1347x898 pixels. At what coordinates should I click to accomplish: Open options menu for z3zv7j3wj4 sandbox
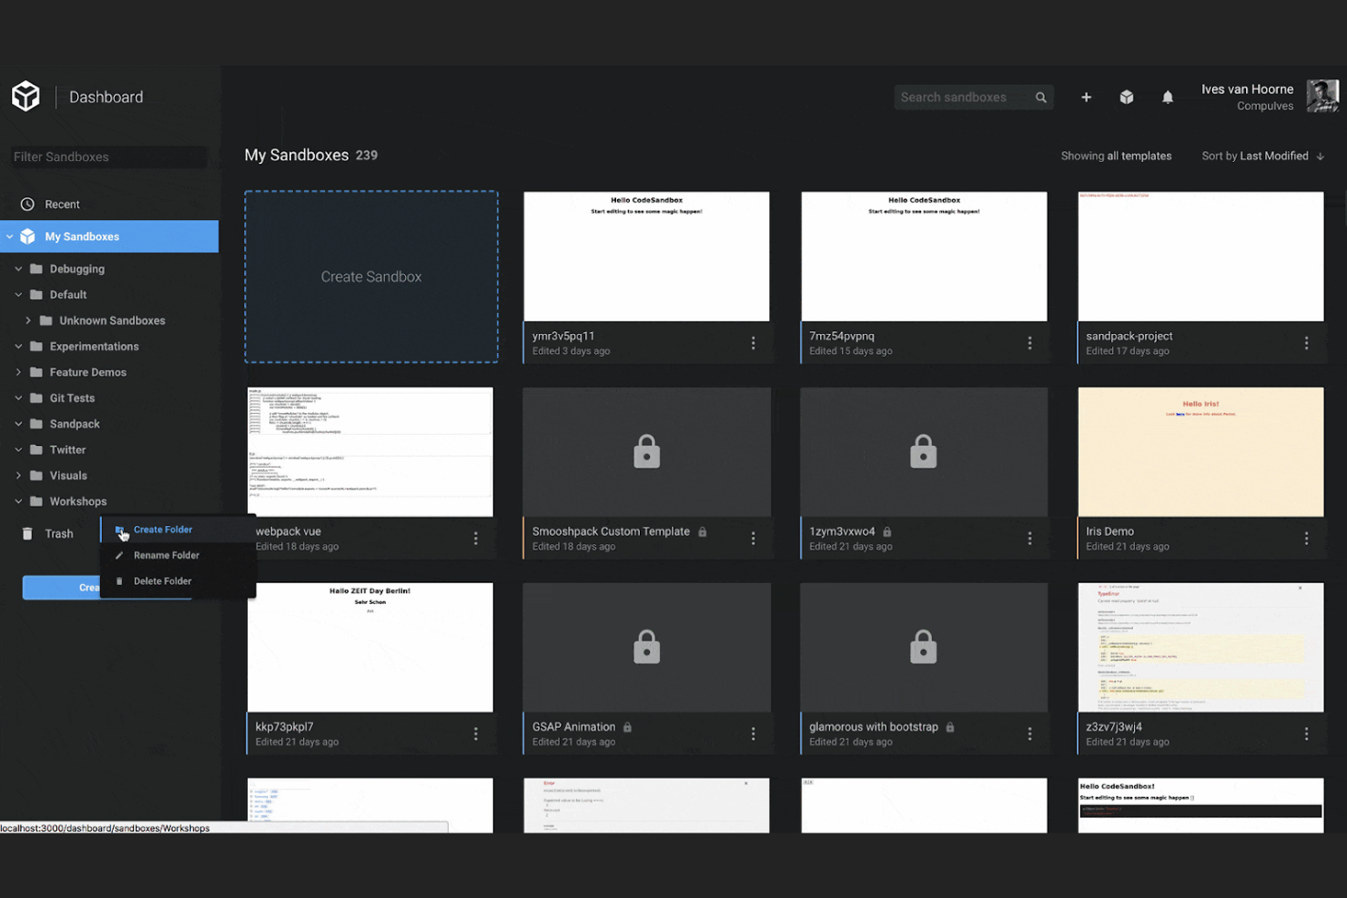coord(1306,733)
